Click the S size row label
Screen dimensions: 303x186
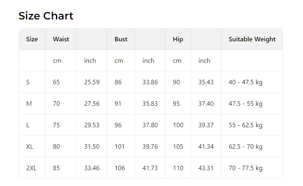(28, 82)
